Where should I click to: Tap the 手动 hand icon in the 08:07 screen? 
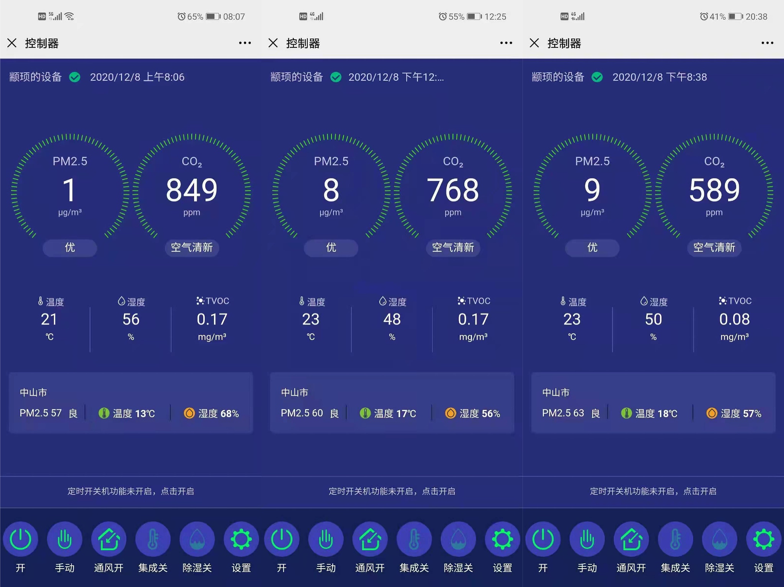coord(64,539)
